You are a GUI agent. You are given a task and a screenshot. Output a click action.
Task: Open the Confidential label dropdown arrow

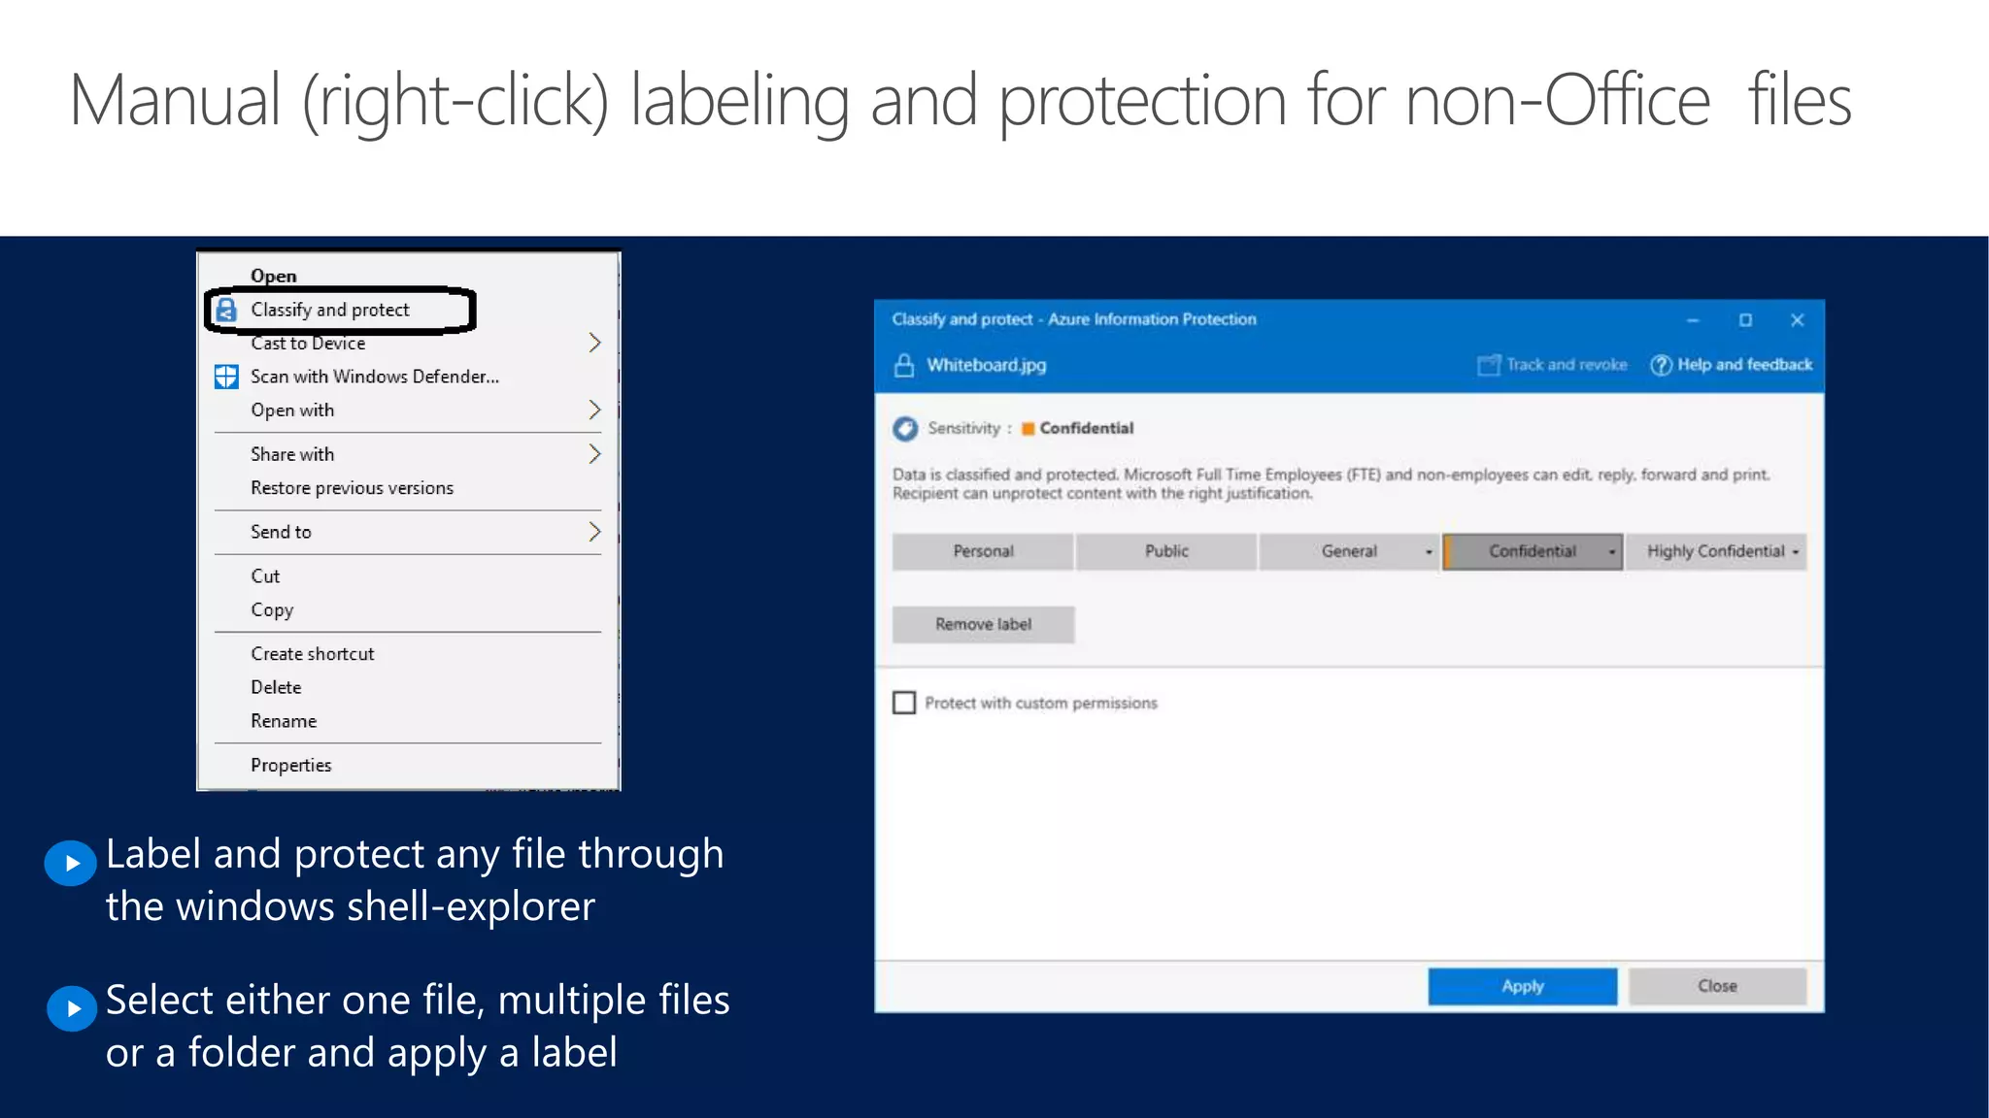point(1612,552)
